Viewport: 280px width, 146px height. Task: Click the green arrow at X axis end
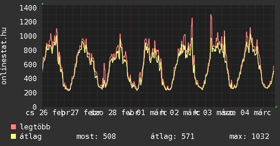point(276,107)
